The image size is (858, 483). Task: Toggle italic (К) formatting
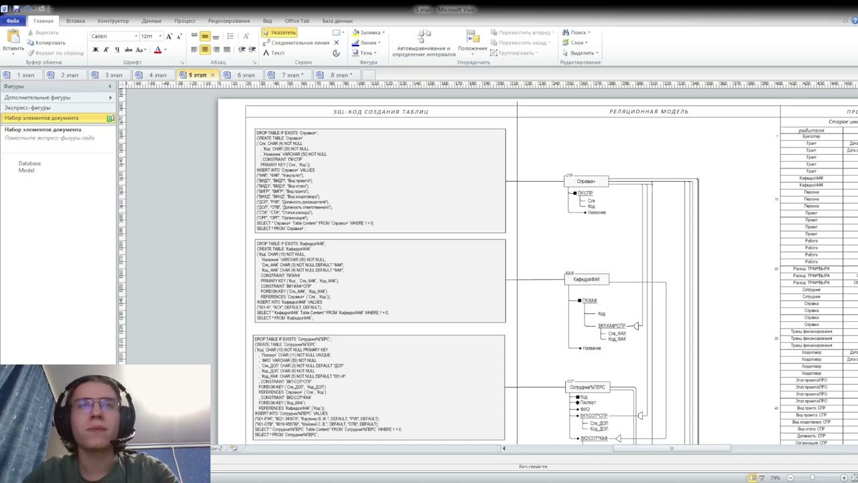click(x=106, y=50)
